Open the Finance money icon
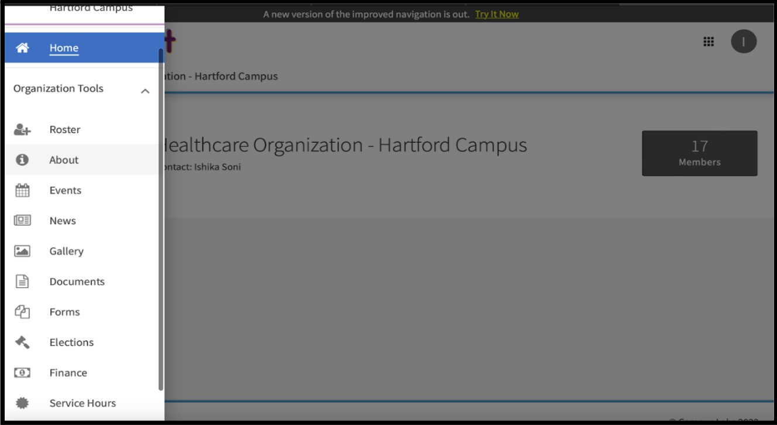This screenshot has height=425, width=777. pos(22,373)
